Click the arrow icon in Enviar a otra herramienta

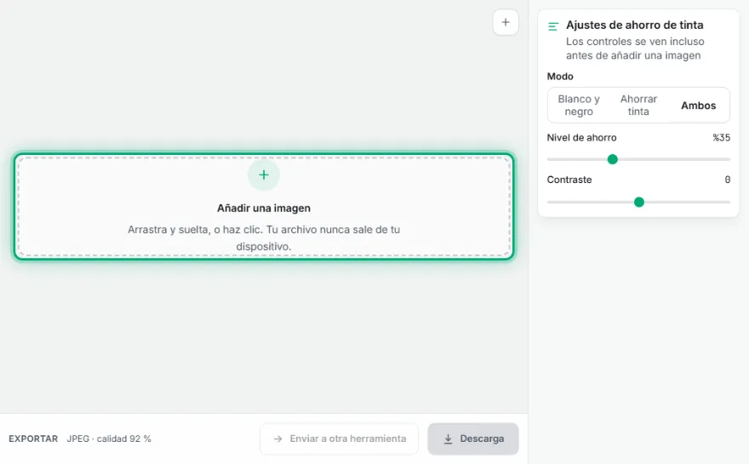coord(277,438)
